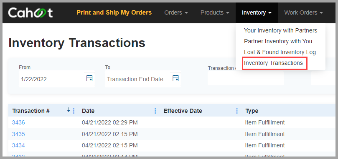Screen dimensions: 338x159
Task: Expand the Orders dropdown menu
Action: click(176, 12)
